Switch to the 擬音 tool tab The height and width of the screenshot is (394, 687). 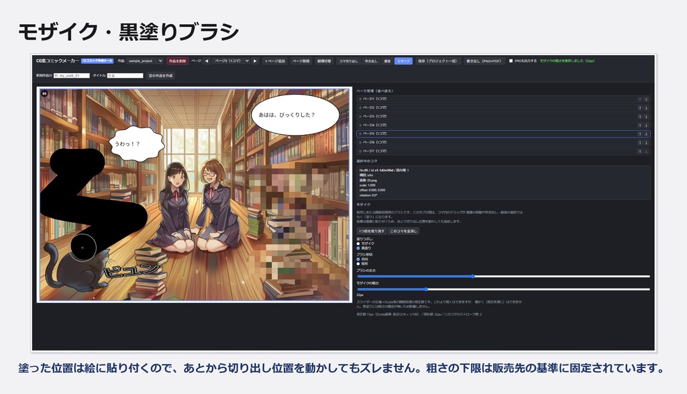click(387, 61)
